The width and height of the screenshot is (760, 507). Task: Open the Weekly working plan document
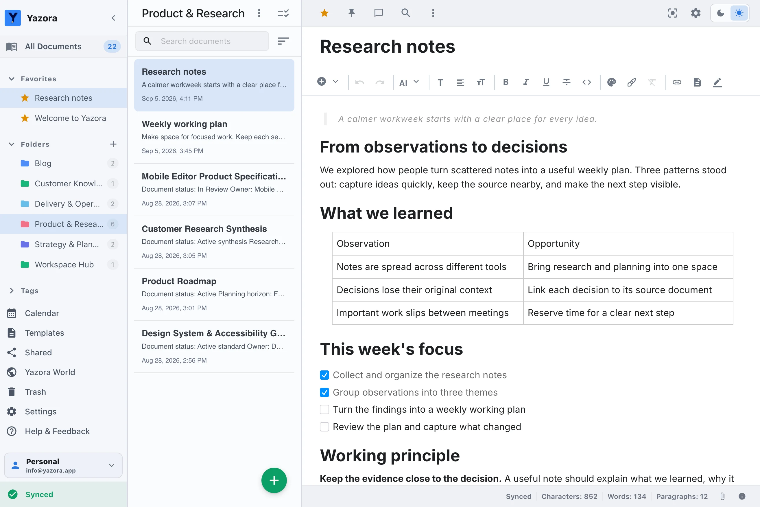coord(214,137)
